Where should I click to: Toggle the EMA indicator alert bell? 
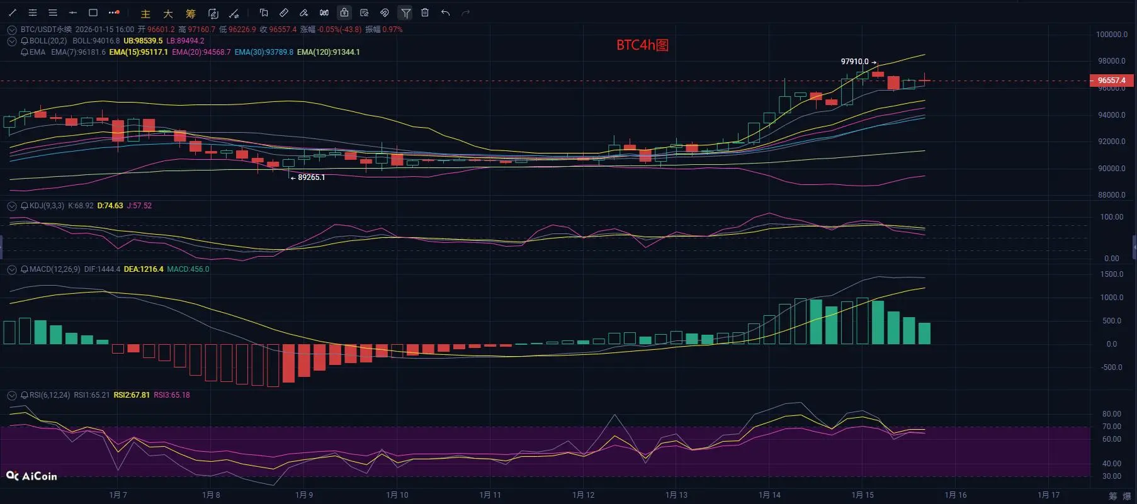(x=25, y=52)
